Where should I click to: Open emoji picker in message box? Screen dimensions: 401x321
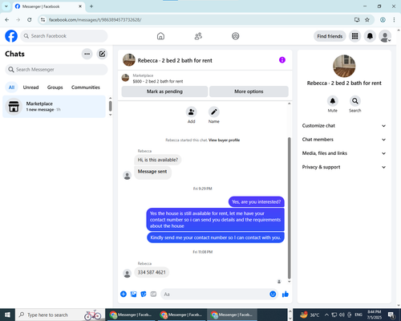click(x=273, y=295)
